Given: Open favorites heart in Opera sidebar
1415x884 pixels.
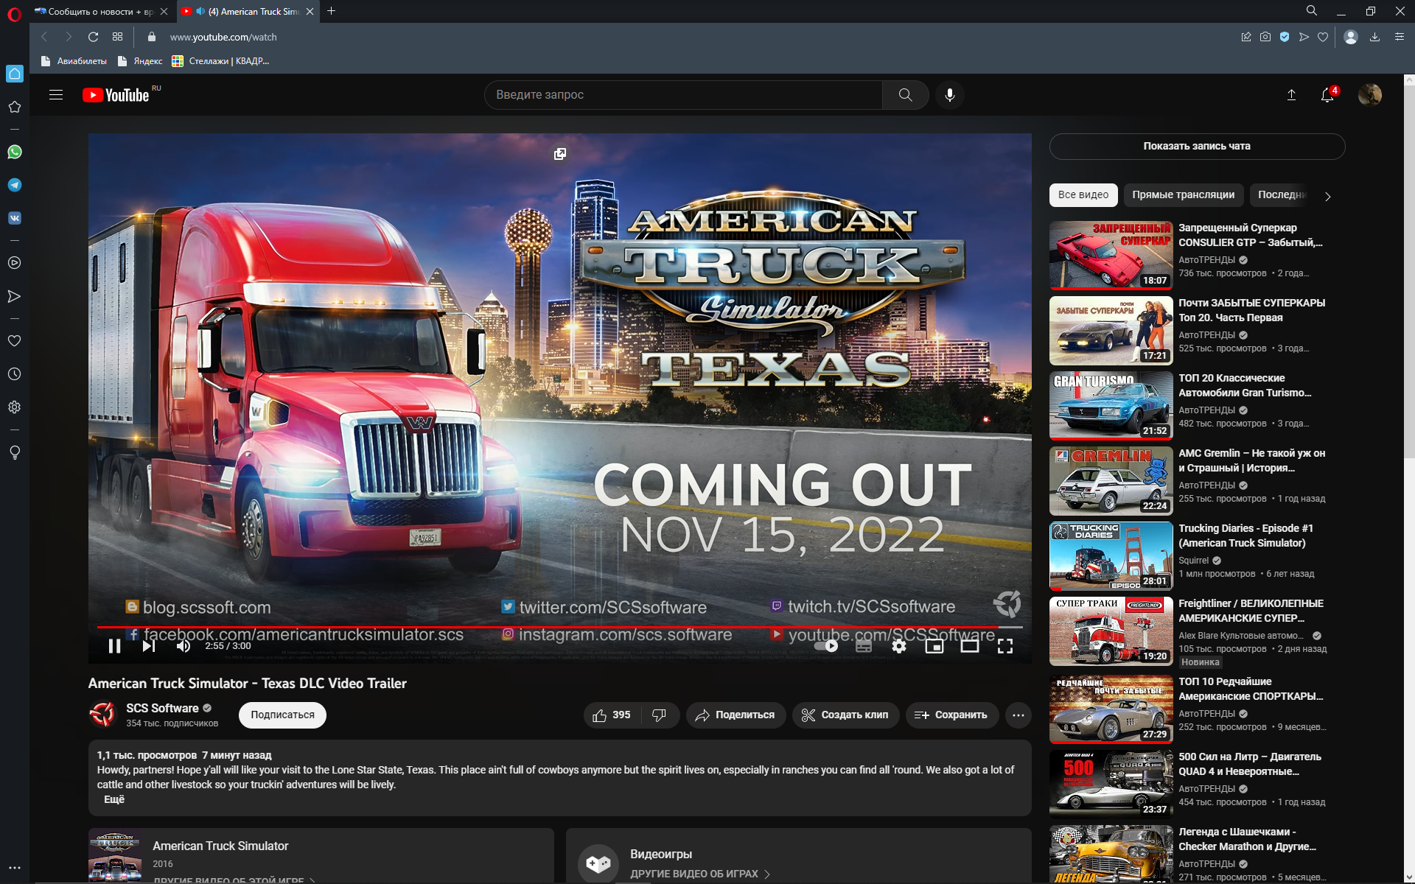Looking at the screenshot, I should pyautogui.click(x=14, y=340).
